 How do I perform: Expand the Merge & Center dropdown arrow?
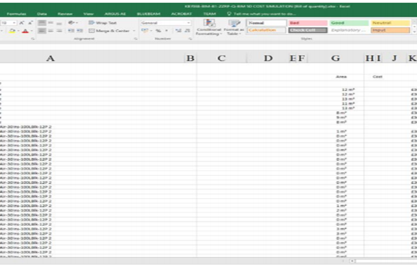[x=134, y=31]
